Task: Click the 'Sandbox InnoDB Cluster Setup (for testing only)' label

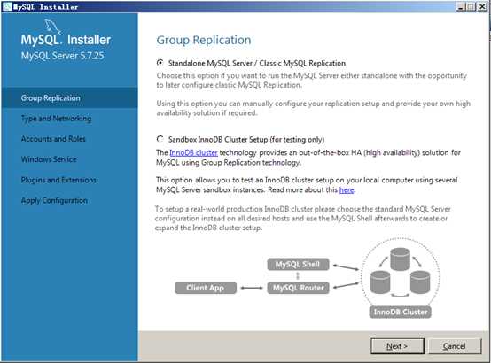Action: coord(246,139)
